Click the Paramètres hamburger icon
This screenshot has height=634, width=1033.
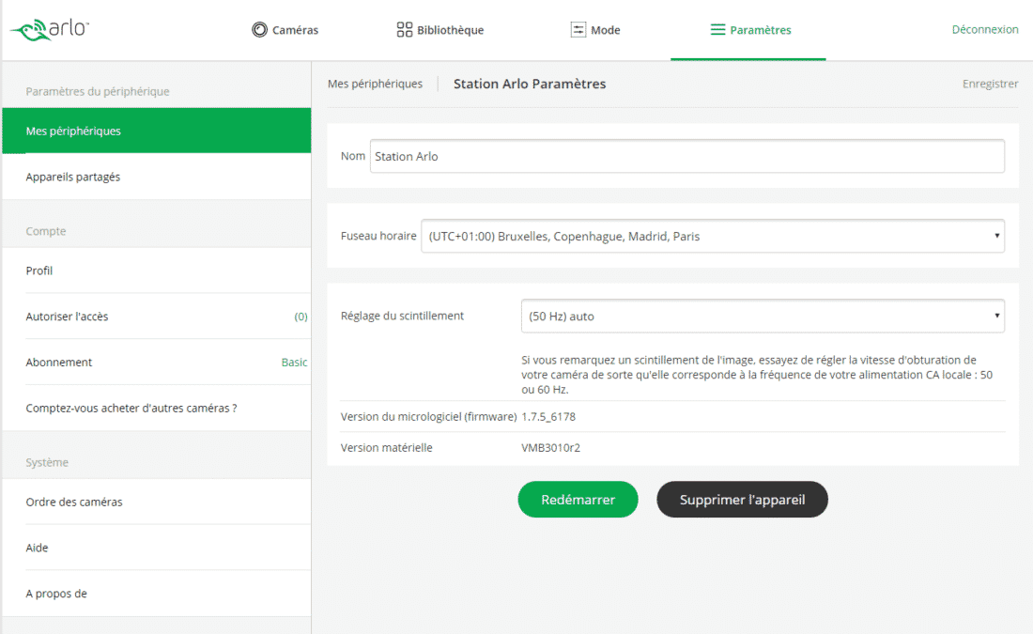point(717,30)
